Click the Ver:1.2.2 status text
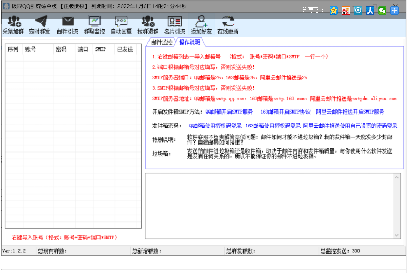 tap(14, 251)
